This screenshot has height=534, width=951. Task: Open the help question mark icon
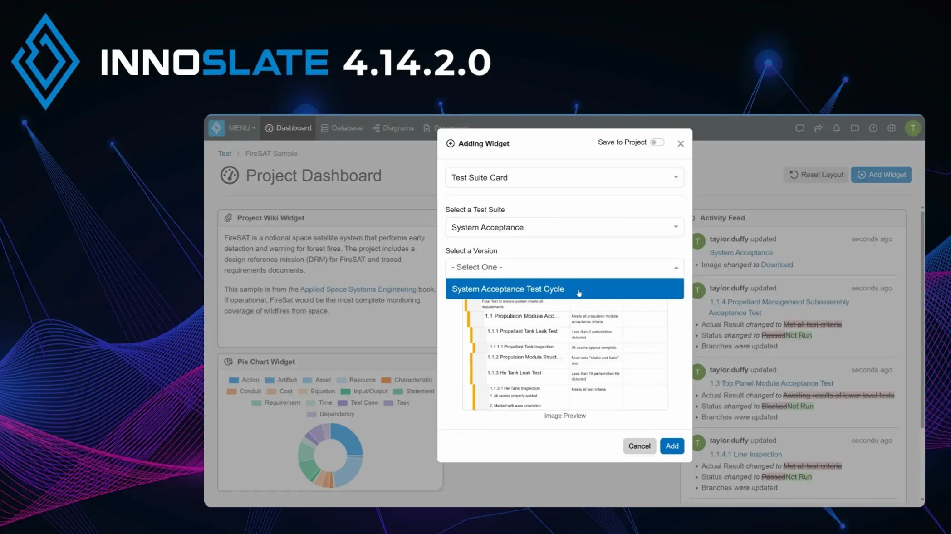pos(873,128)
